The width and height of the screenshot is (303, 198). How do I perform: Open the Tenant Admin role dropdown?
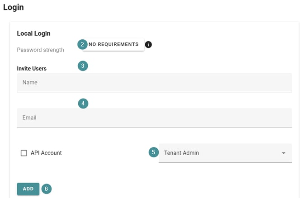tap(225, 153)
